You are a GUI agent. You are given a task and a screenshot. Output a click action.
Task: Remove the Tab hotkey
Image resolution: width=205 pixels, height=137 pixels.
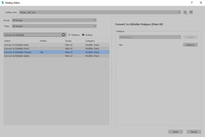pos(190,45)
